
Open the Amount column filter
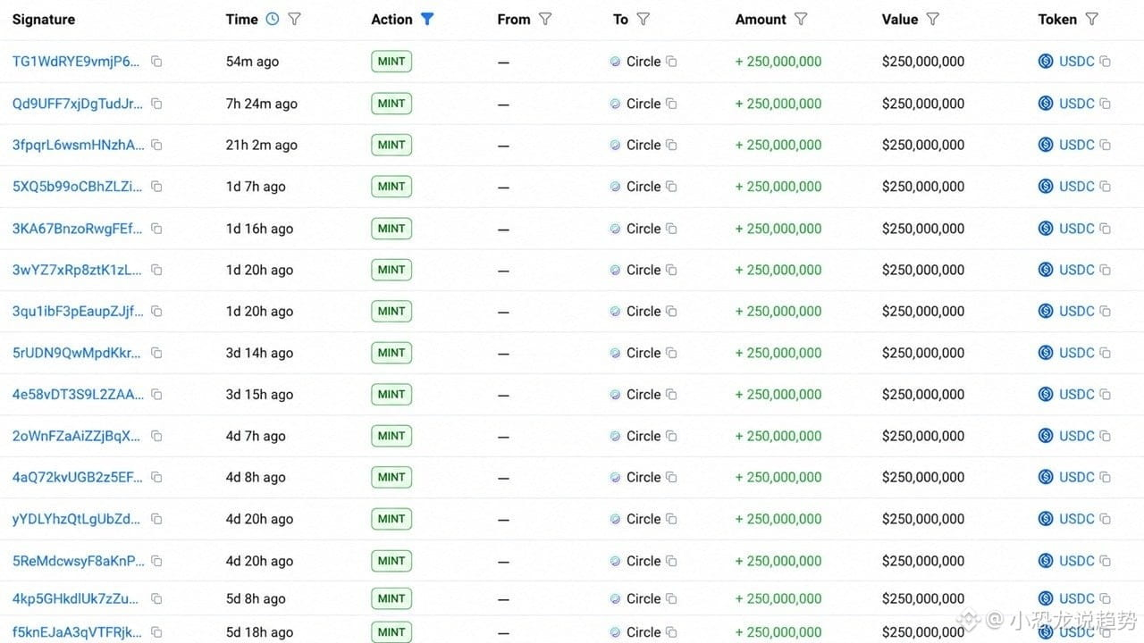[x=801, y=19]
